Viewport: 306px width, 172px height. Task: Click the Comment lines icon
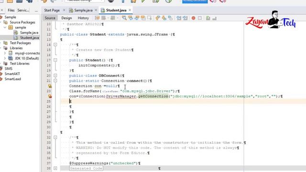coord(208,18)
